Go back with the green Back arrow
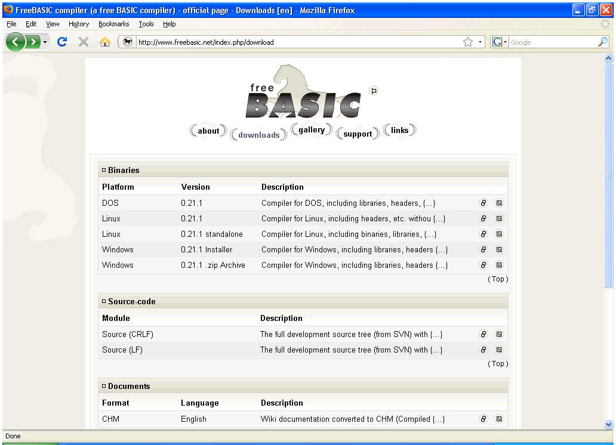The image size is (616, 445). pyautogui.click(x=16, y=42)
